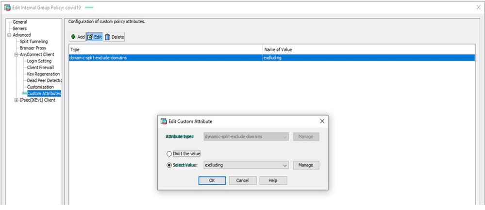485x210 pixels.
Task: Select the Advanced tree item
Action: point(22,35)
